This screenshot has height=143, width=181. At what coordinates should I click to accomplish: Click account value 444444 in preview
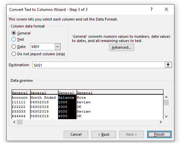click(19, 116)
